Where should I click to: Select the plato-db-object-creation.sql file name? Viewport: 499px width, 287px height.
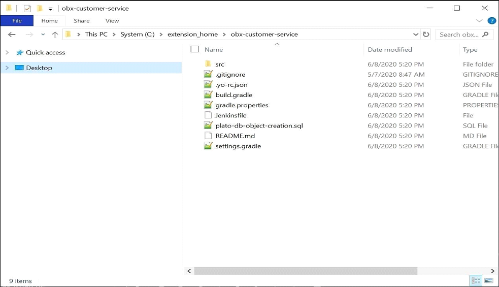[x=259, y=125]
